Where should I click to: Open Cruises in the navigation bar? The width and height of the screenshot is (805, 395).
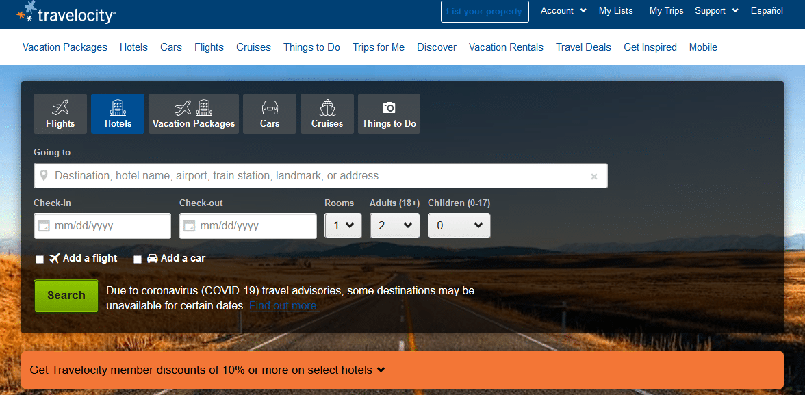tap(253, 47)
